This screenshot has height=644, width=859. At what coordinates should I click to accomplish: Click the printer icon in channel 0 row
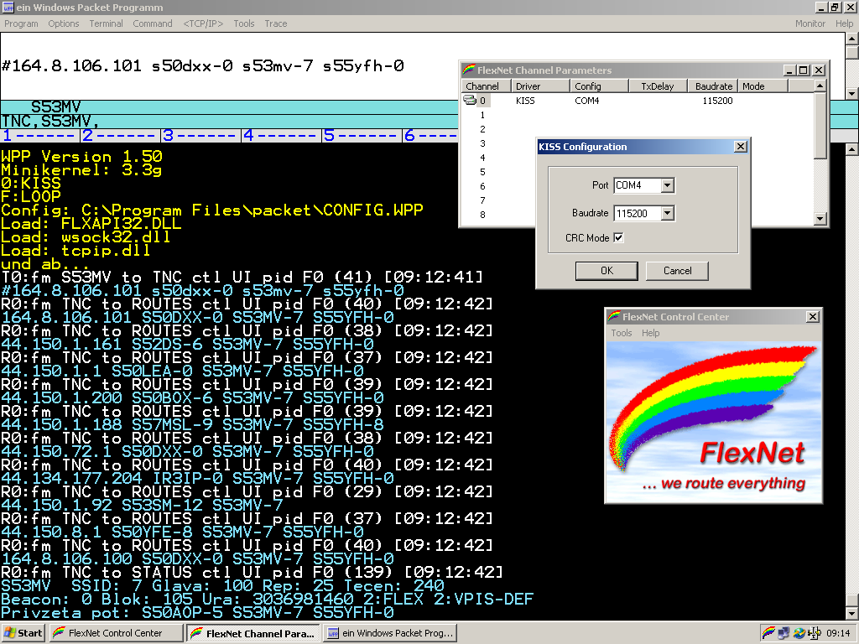[470, 101]
